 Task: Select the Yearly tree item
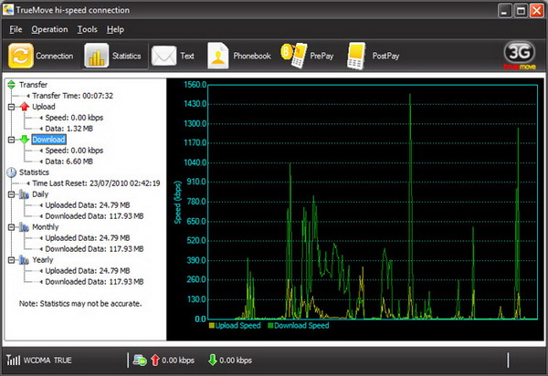click(43, 260)
